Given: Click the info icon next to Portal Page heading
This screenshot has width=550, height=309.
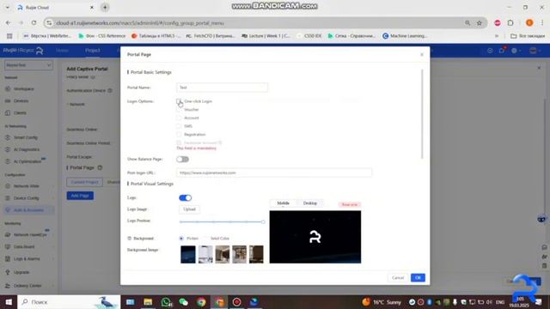Looking at the screenshot, I should pyautogui.click(x=100, y=168).
